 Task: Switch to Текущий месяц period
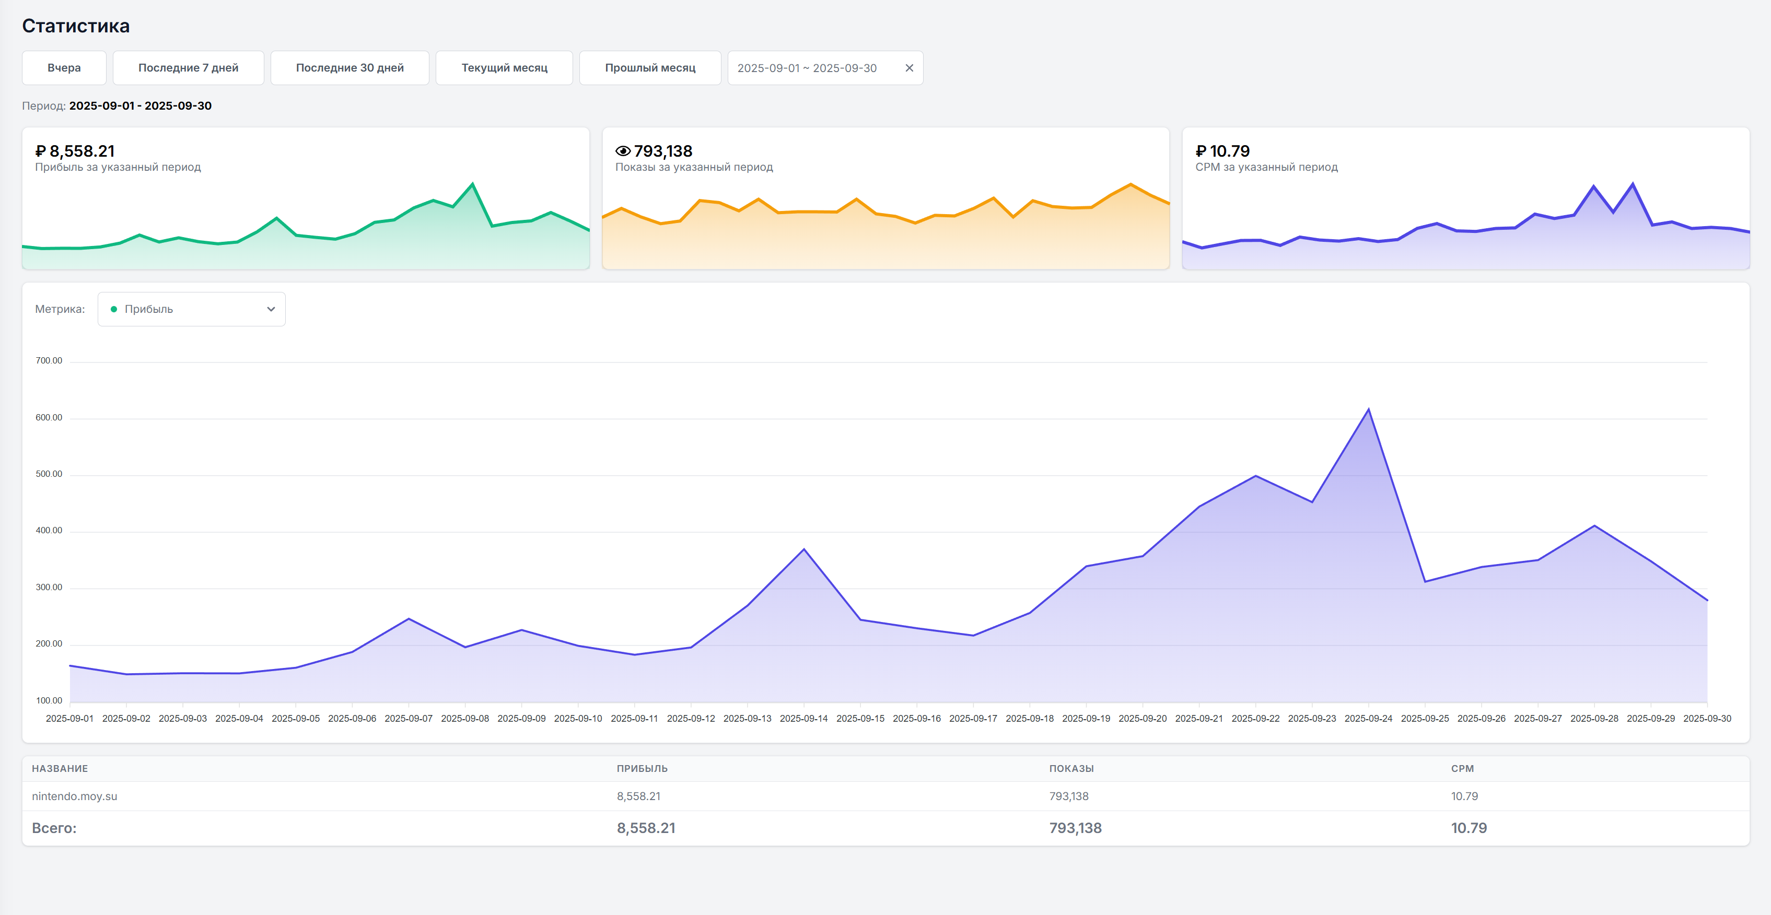pos(504,68)
